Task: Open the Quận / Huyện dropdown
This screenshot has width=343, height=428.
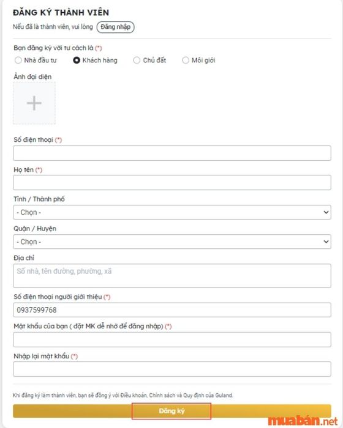Action: point(172,242)
